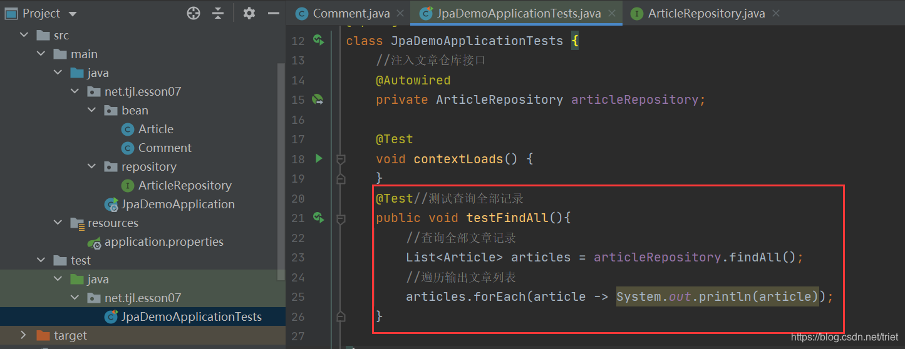Collapse net.tjl.esson07 package under test

[75, 298]
